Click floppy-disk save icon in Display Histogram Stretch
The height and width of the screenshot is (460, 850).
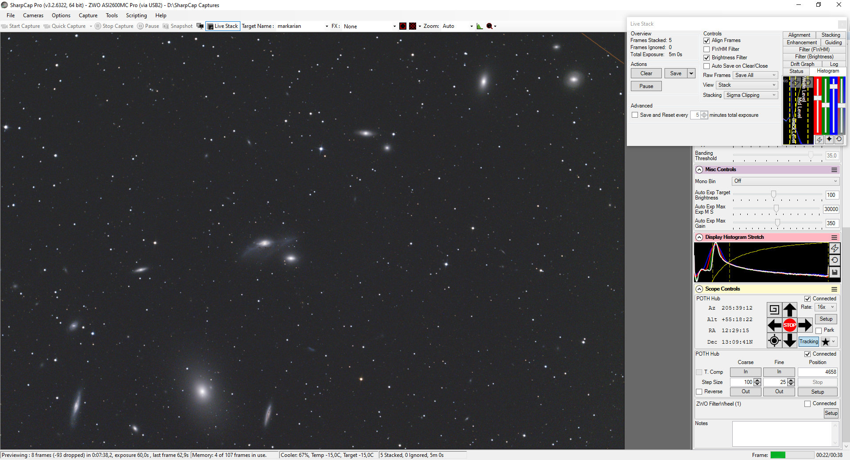coord(835,272)
